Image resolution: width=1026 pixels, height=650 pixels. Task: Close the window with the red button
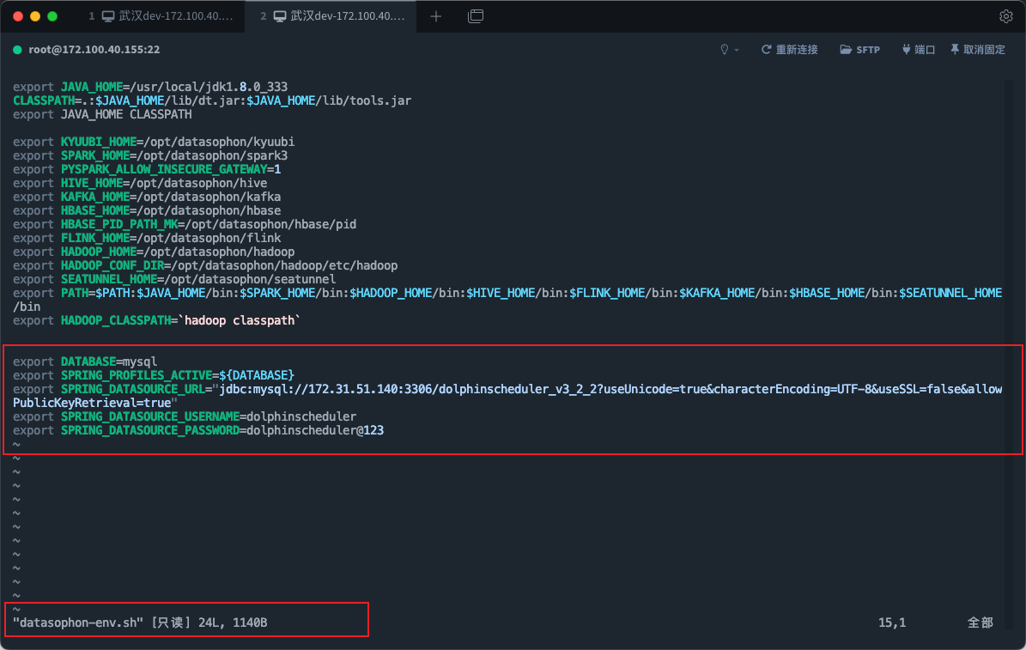tap(17, 16)
